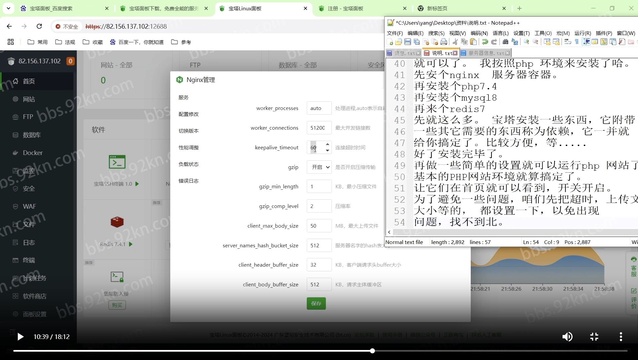Open the browser apps grid icon
The width and height of the screenshot is (638, 360).
point(11,42)
